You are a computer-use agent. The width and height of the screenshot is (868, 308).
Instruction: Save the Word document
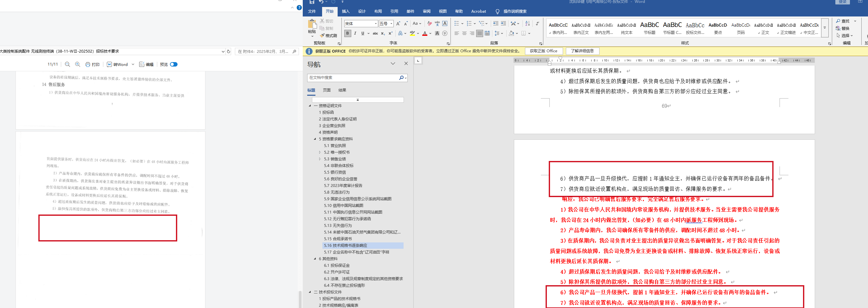click(x=312, y=2)
